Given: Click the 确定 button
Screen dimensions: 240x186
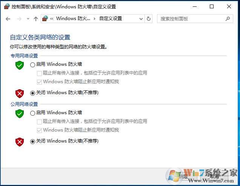Looking at the screenshot, I should click(x=184, y=176).
